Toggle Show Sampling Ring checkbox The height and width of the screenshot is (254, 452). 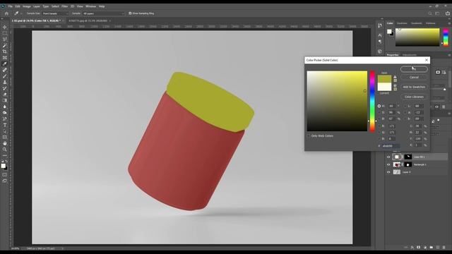(130, 13)
